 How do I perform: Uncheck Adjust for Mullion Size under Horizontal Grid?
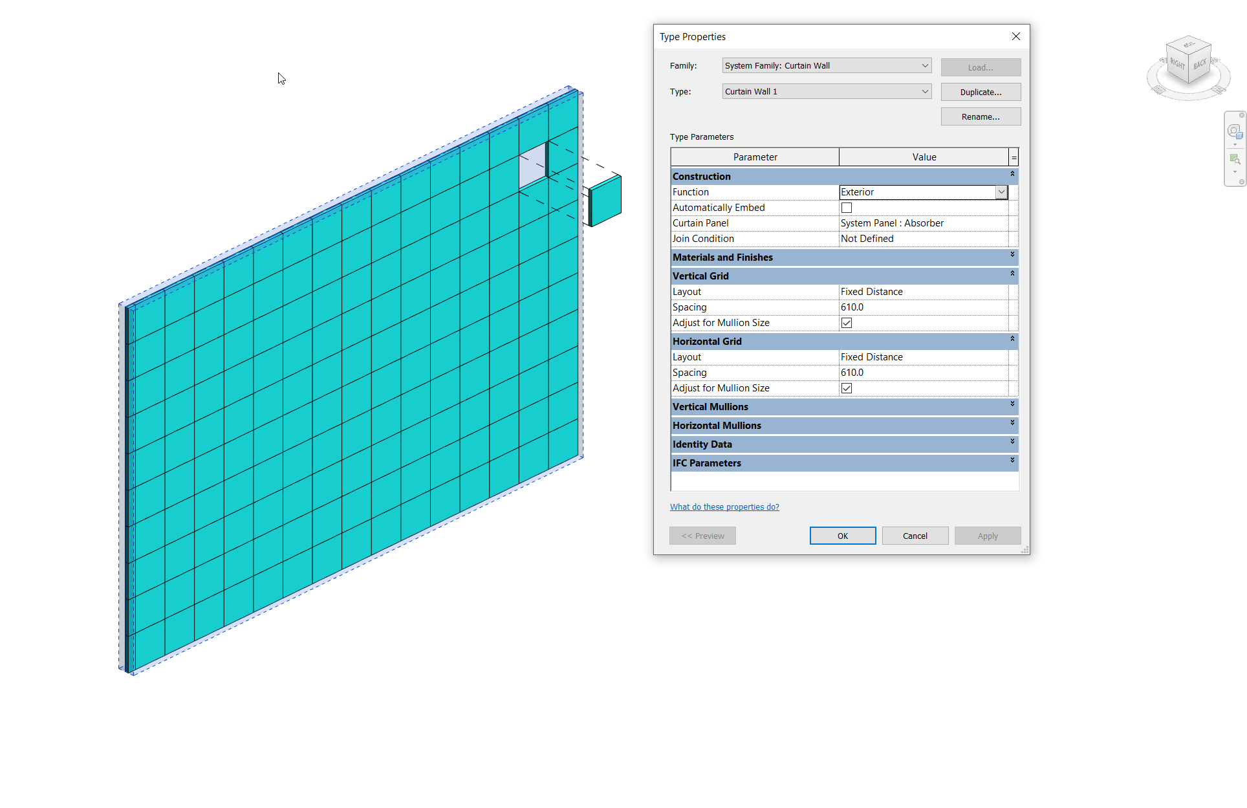tap(847, 388)
